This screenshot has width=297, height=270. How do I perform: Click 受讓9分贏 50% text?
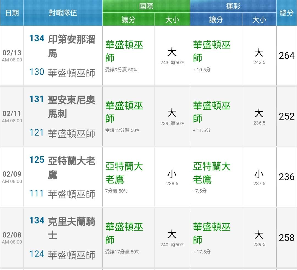(x=121, y=70)
